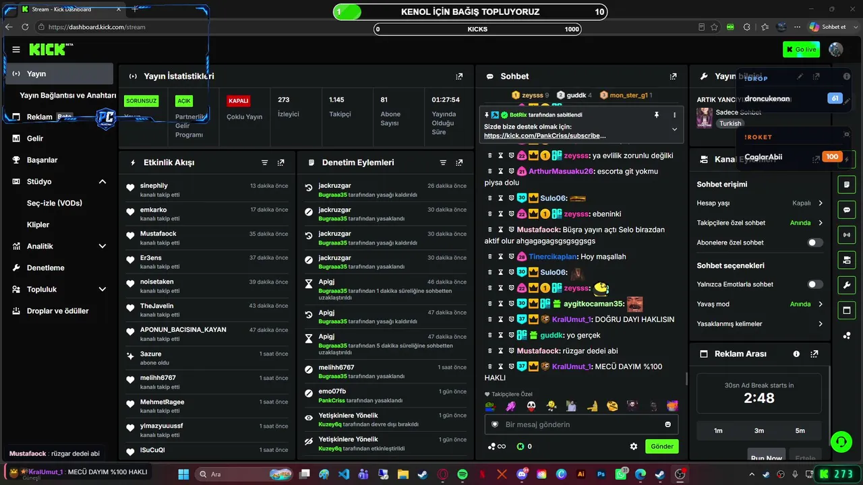The image size is (863, 485).
Task: Open the Etkinlik Akışı filter options
Action: 264,162
